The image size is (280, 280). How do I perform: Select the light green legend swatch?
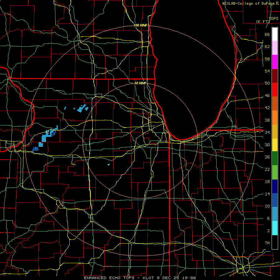275,172
